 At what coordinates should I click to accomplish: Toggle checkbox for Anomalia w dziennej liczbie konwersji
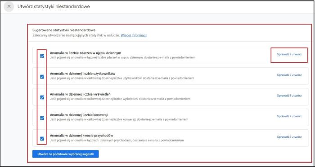tap(42, 118)
